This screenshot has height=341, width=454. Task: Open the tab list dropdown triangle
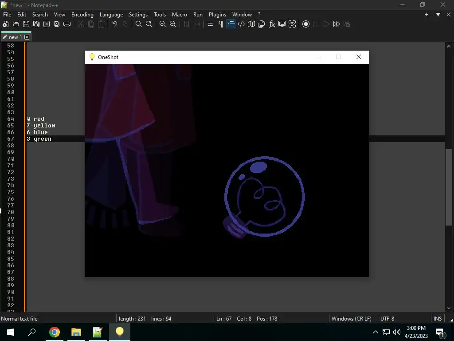[438, 15]
